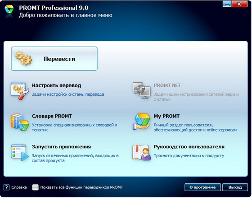Click the wrench and gears settings icon

[x=20, y=91]
